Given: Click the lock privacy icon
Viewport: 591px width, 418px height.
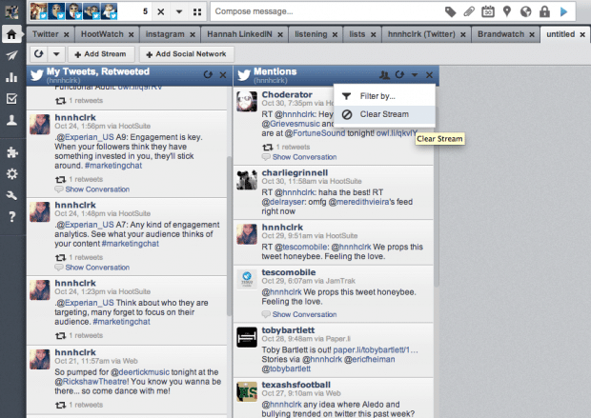Looking at the screenshot, I should [544, 11].
